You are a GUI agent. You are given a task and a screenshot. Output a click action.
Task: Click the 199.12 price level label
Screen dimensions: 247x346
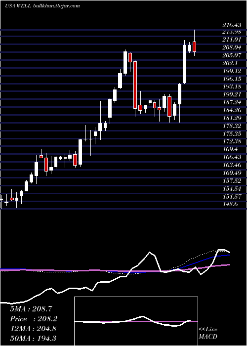[x=231, y=71]
